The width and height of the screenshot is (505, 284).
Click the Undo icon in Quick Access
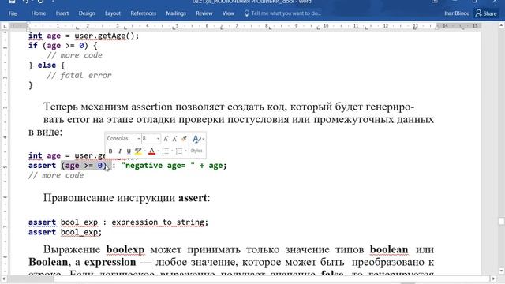[26, 2]
